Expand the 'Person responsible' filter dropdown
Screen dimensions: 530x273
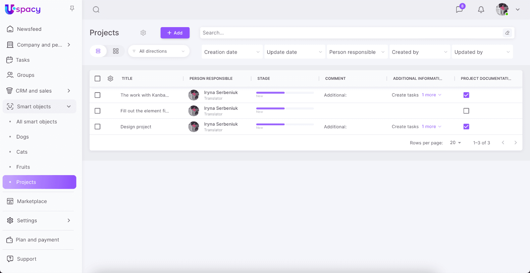(357, 52)
